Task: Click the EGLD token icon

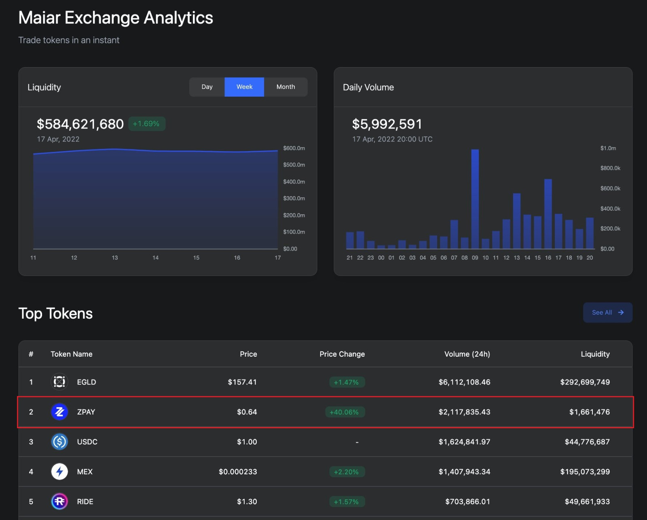Action: (x=59, y=382)
